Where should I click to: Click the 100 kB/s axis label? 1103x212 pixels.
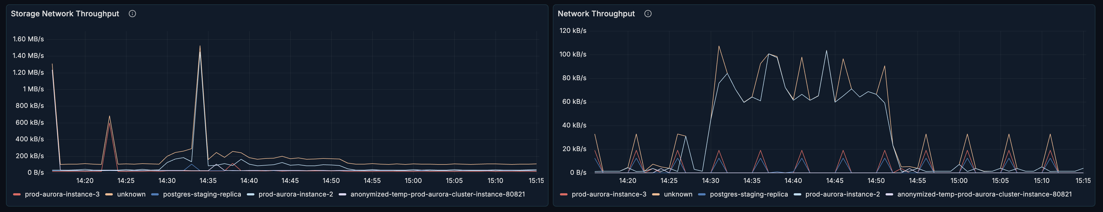[573, 54]
